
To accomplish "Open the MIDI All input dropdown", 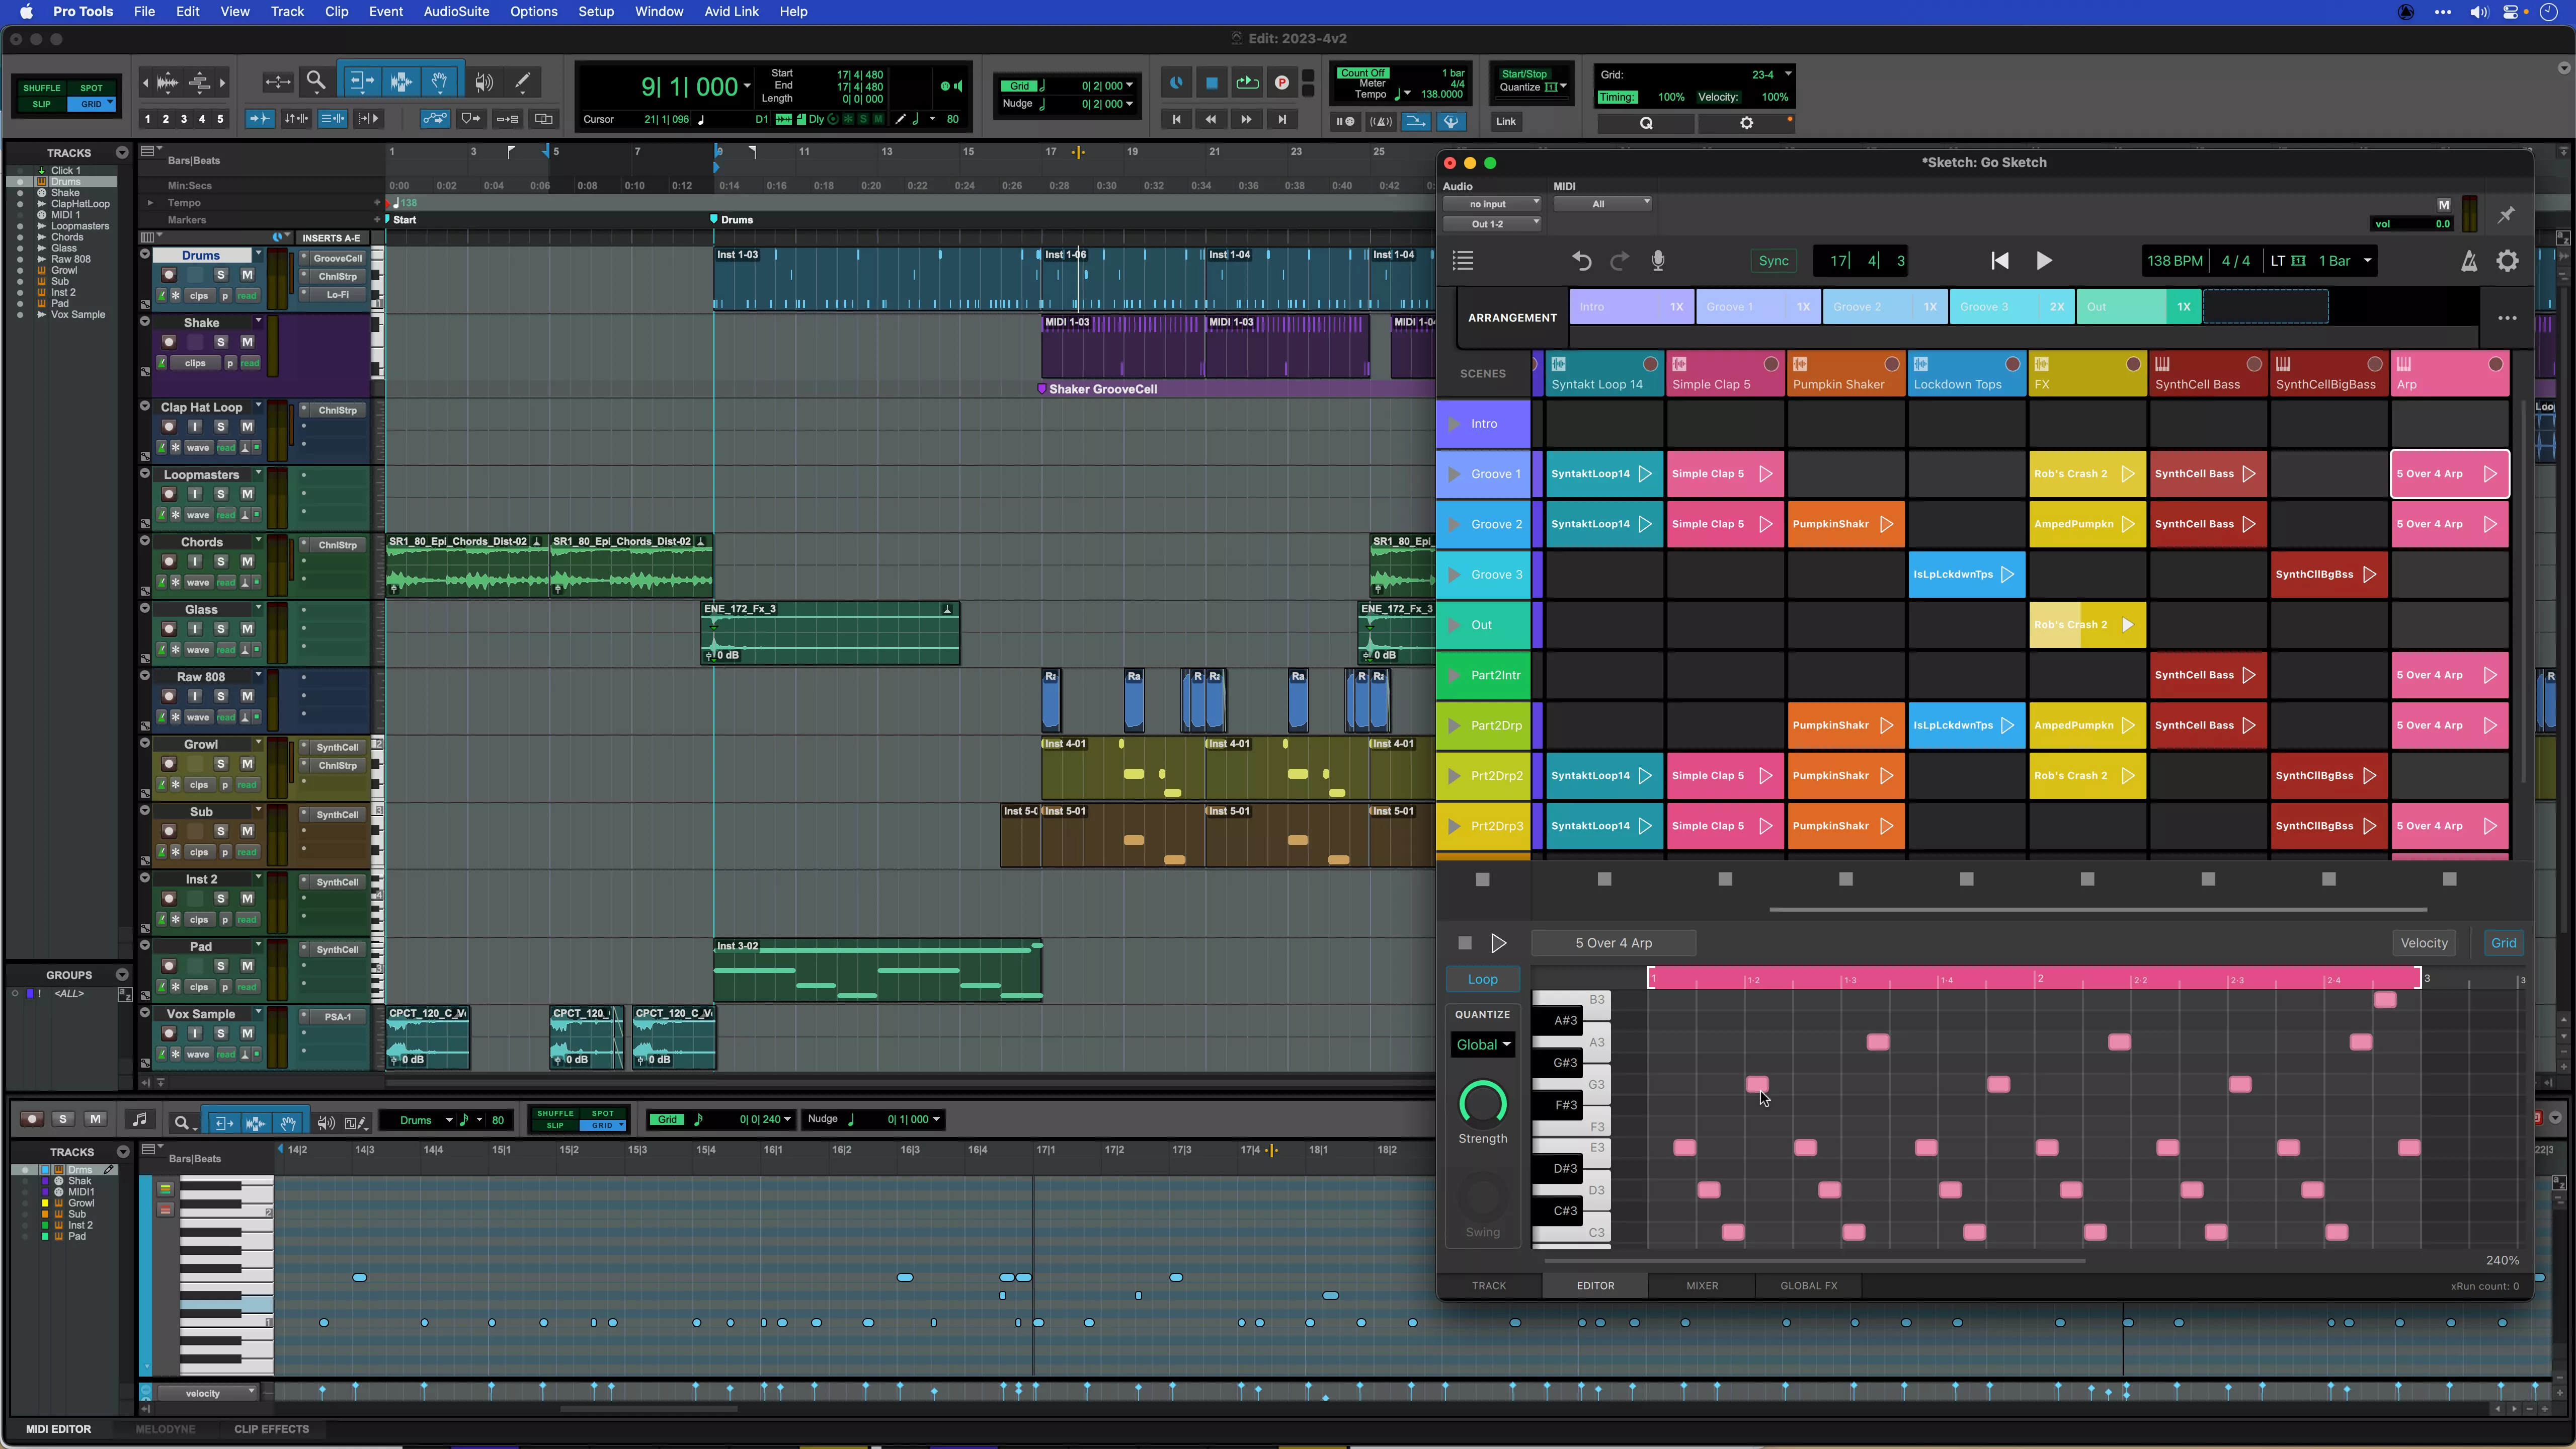I will click(1602, 204).
